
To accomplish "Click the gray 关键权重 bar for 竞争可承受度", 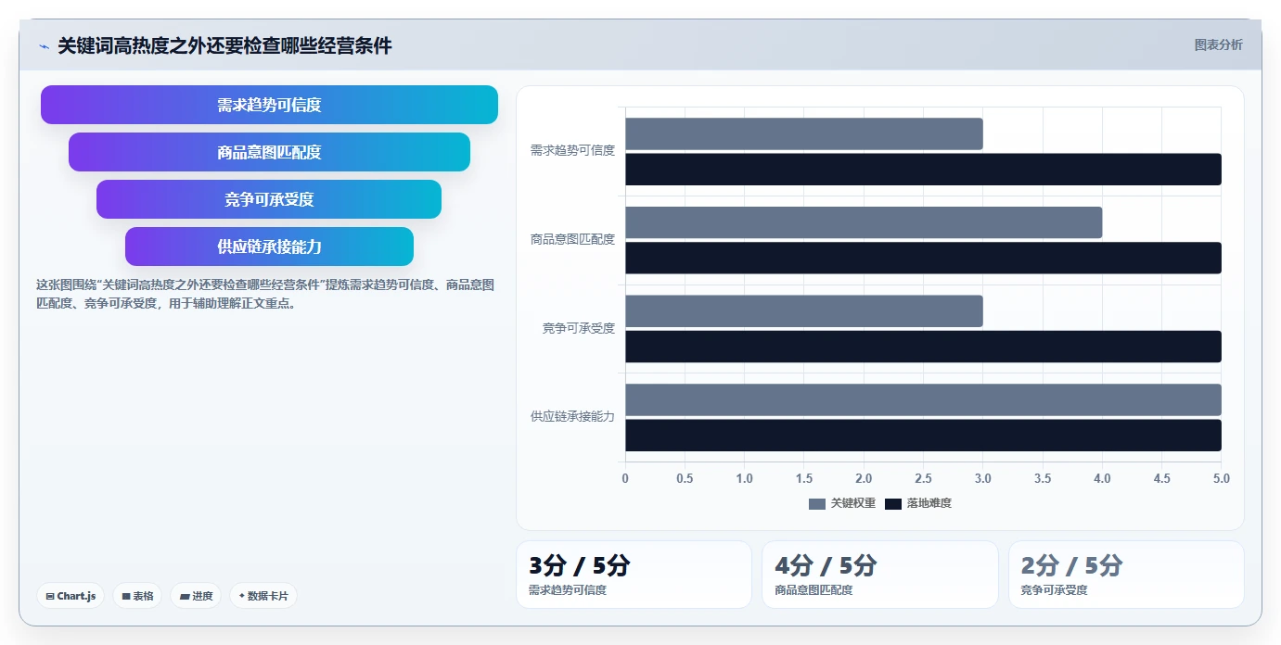I will pos(804,311).
